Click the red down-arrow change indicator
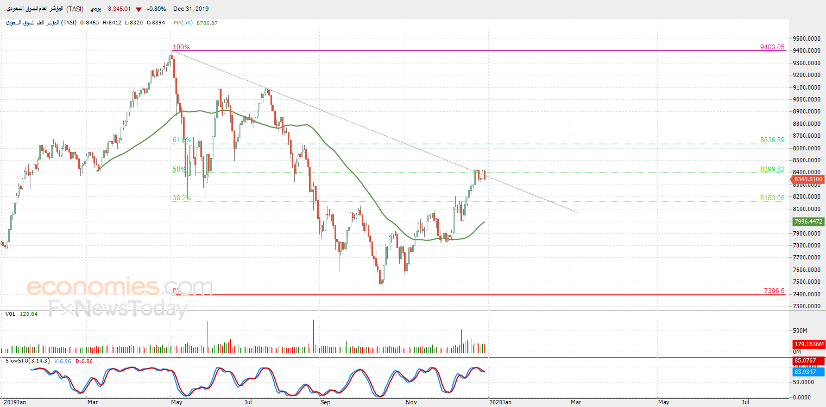The image size is (826, 407). (140, 9)
